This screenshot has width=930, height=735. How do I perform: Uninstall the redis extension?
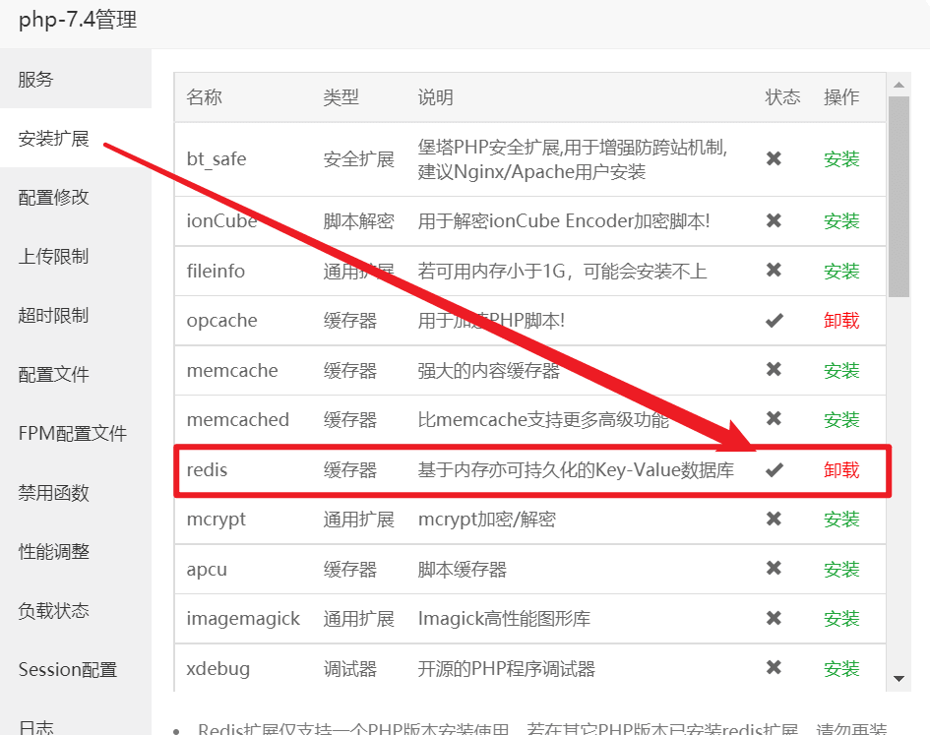[x=841, y=470]
